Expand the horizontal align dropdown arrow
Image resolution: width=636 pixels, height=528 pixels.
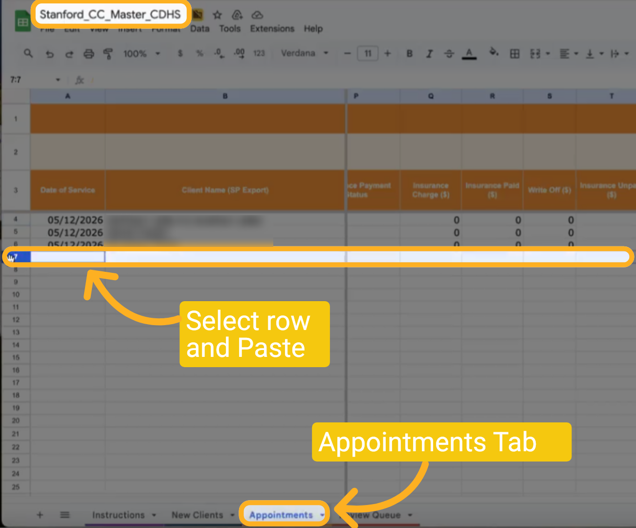[576, 54]
